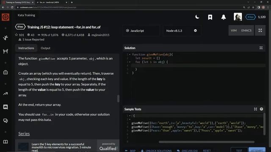271x152 pixels.
Task: Click empty line 4 in solution editor
Action: coord(198,66)
